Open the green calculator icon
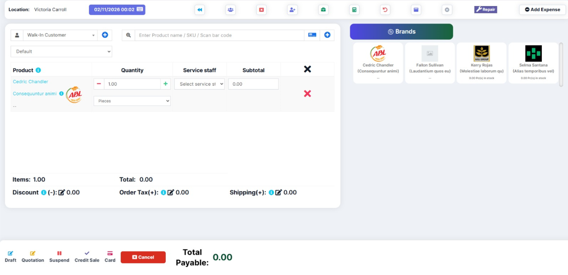568x275 pixels. [354, 10]
